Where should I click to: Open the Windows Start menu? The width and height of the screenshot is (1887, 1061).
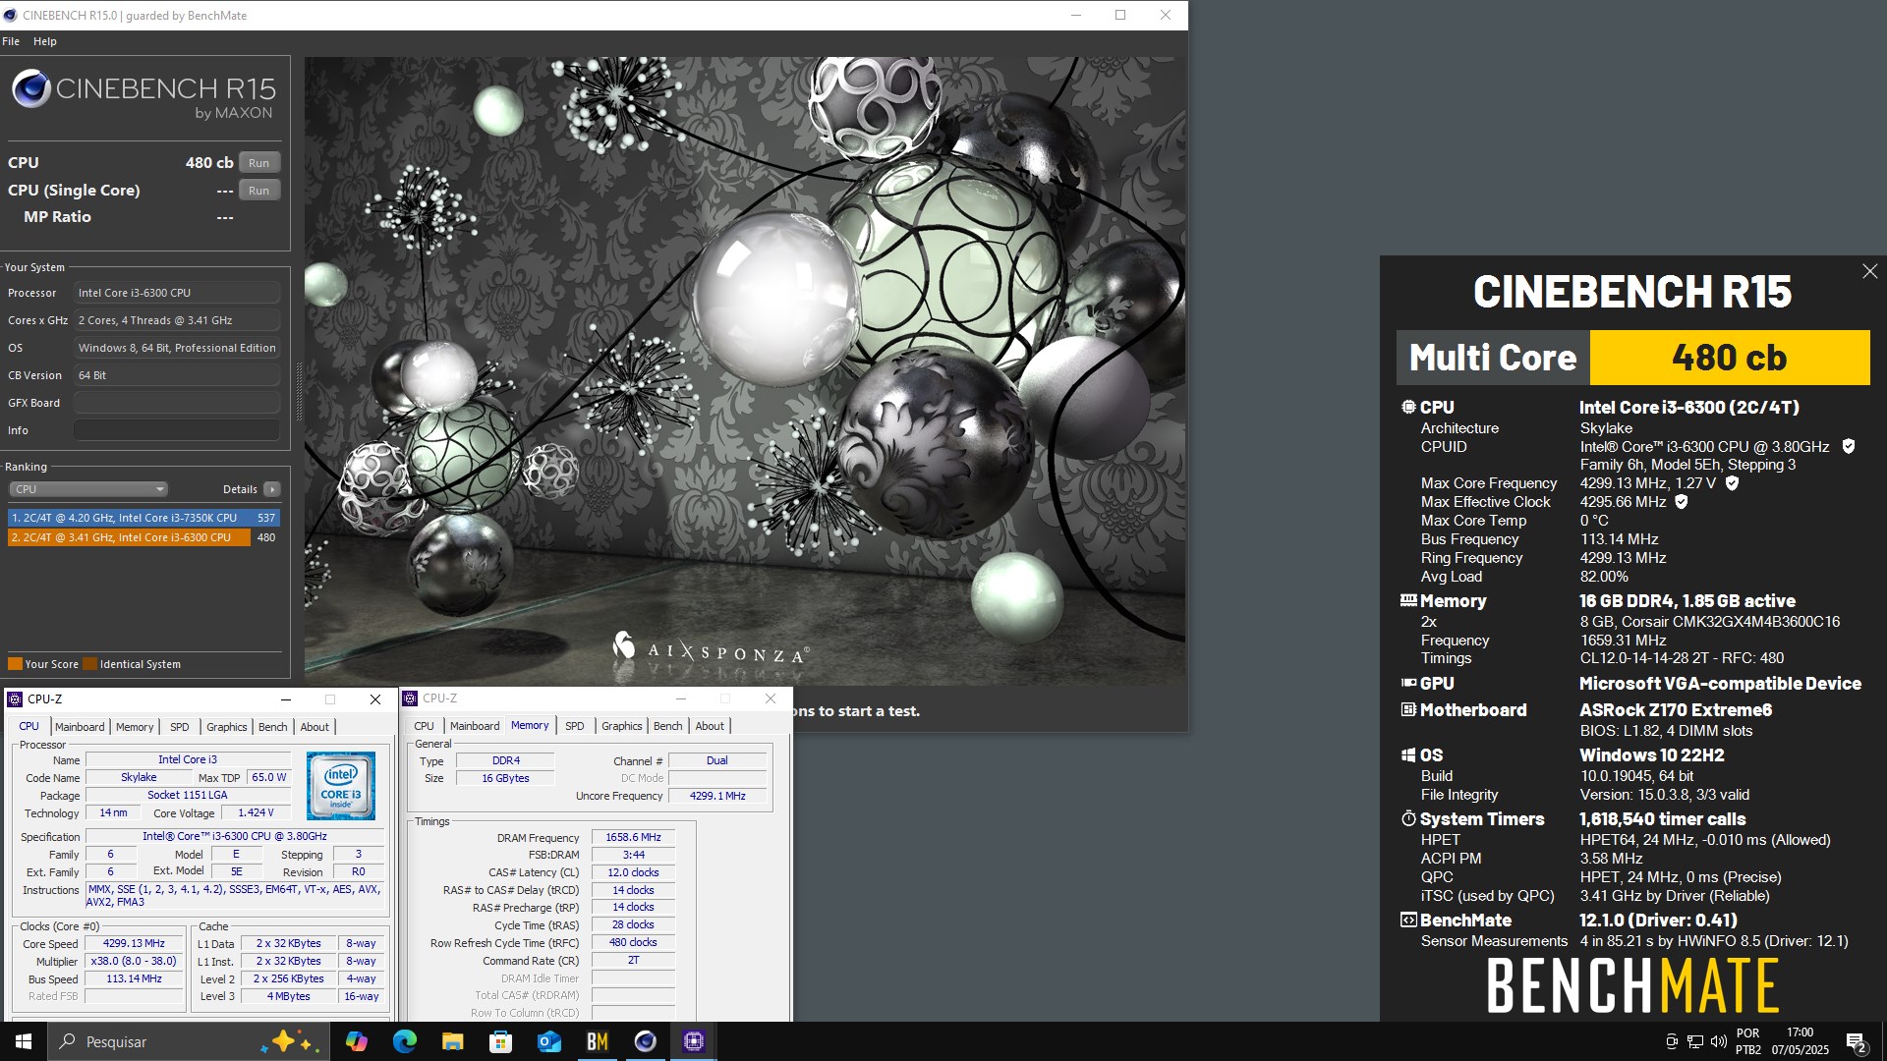pyautogui.click(x=24, y=1041)
